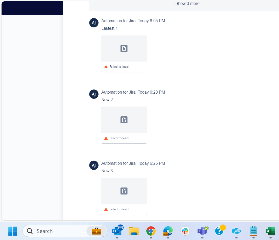
Task: Open the Notepad app from the taskbar
Action: pos(253,231)
